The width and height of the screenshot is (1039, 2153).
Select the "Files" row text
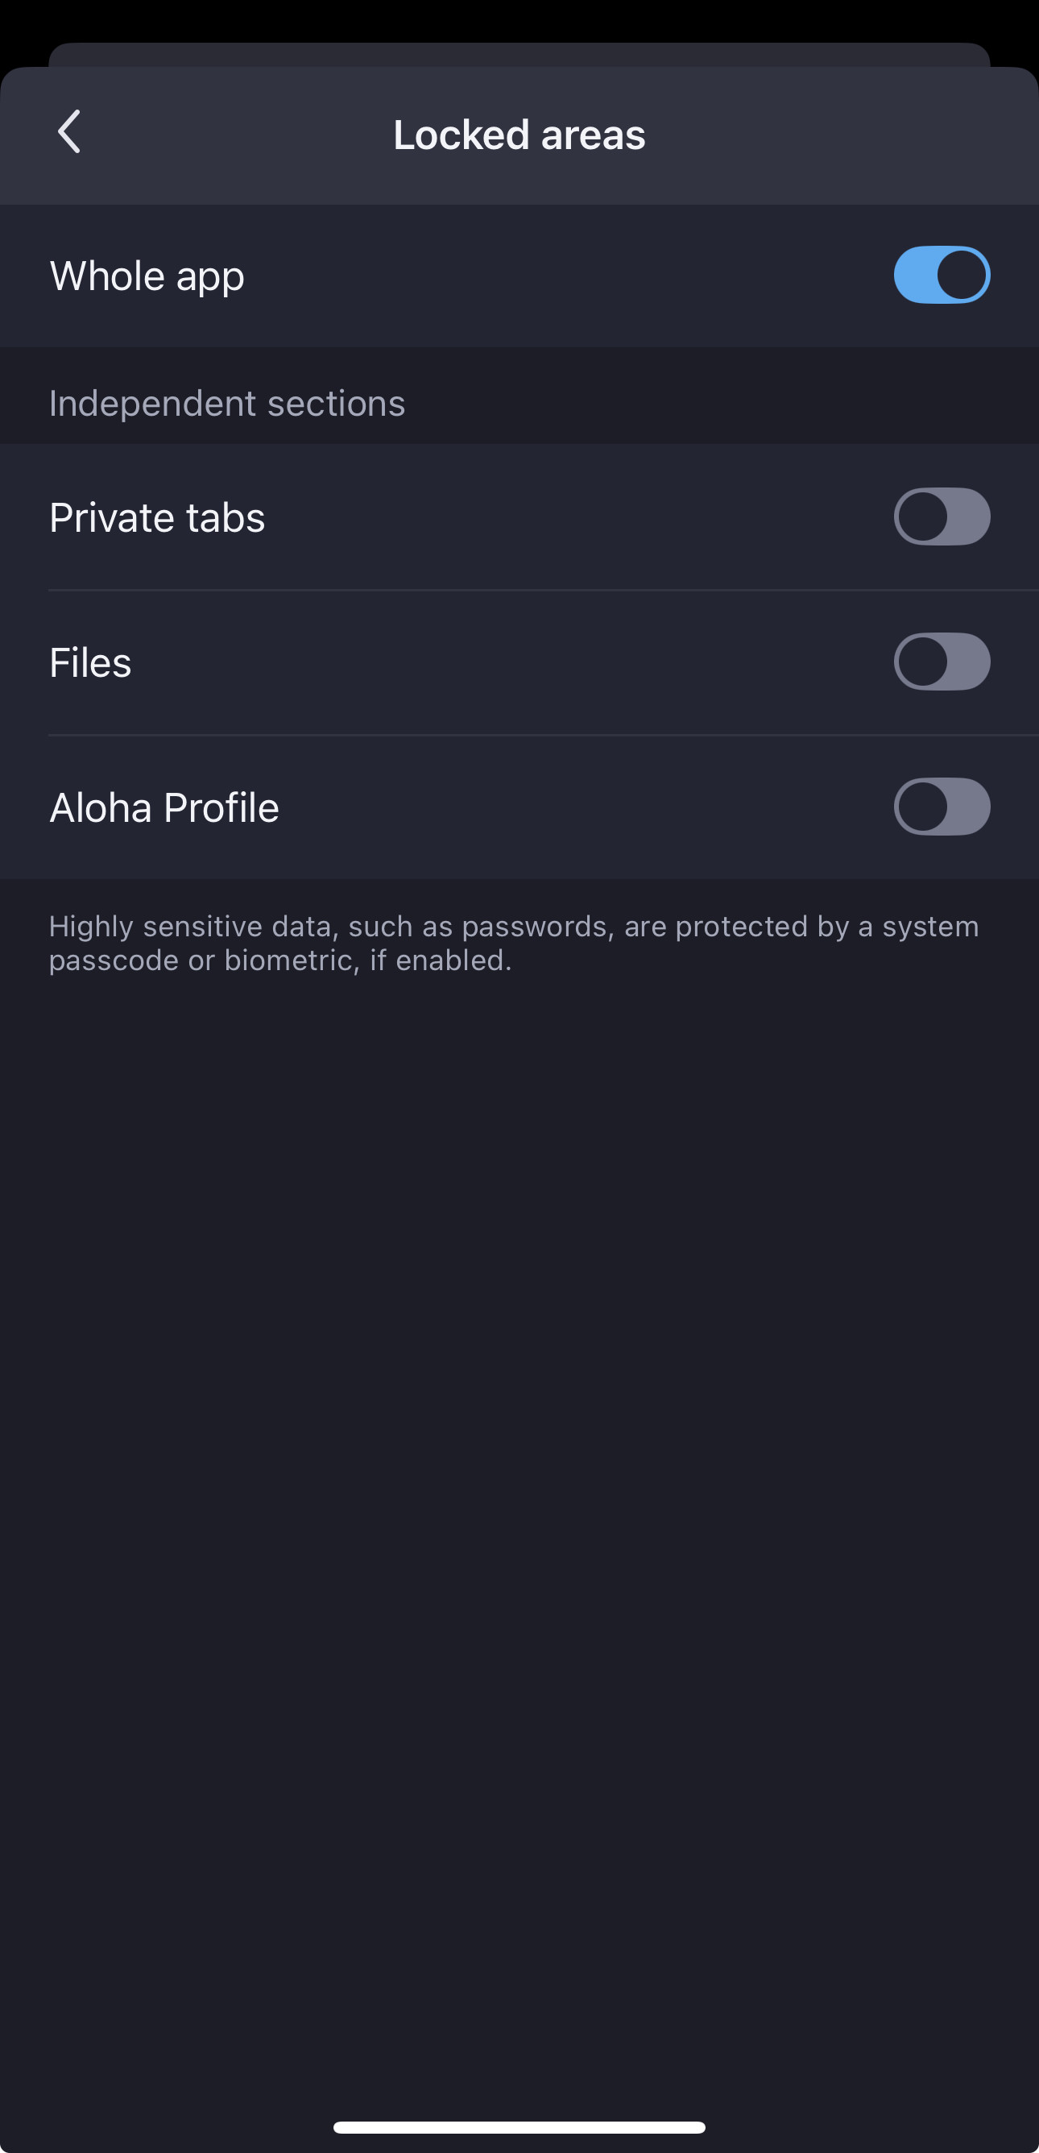tap(90, 663)
